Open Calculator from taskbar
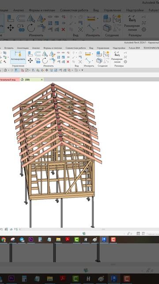Image resolution: width=159 pixels, height=284 pixels. tap(40, 240)
